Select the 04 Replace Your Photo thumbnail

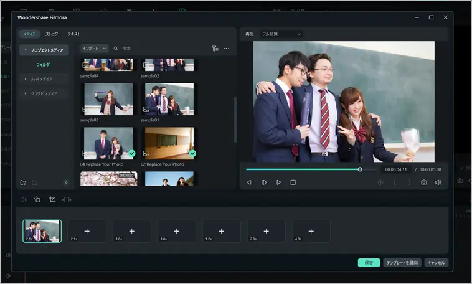(108, 143)
